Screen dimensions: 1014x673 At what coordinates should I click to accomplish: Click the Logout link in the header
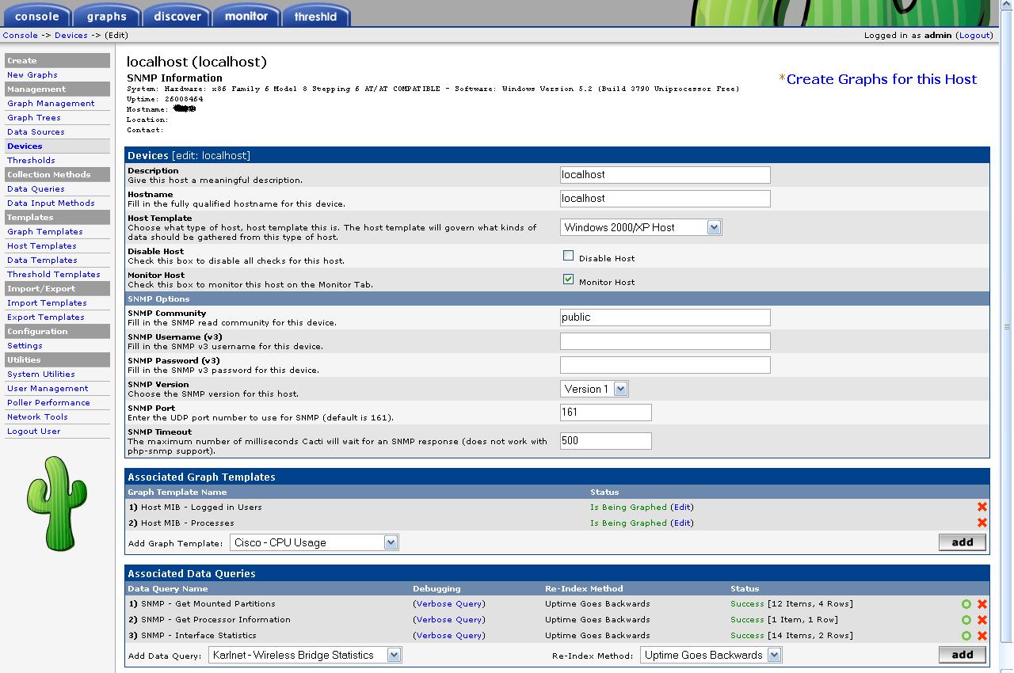[x=974, y=36]
